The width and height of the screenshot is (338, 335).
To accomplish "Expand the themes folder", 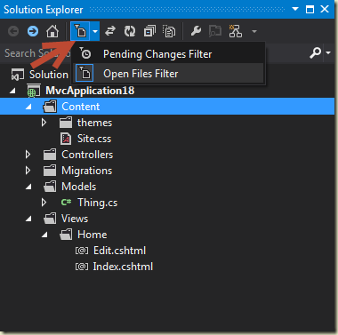I will [44, 123].
